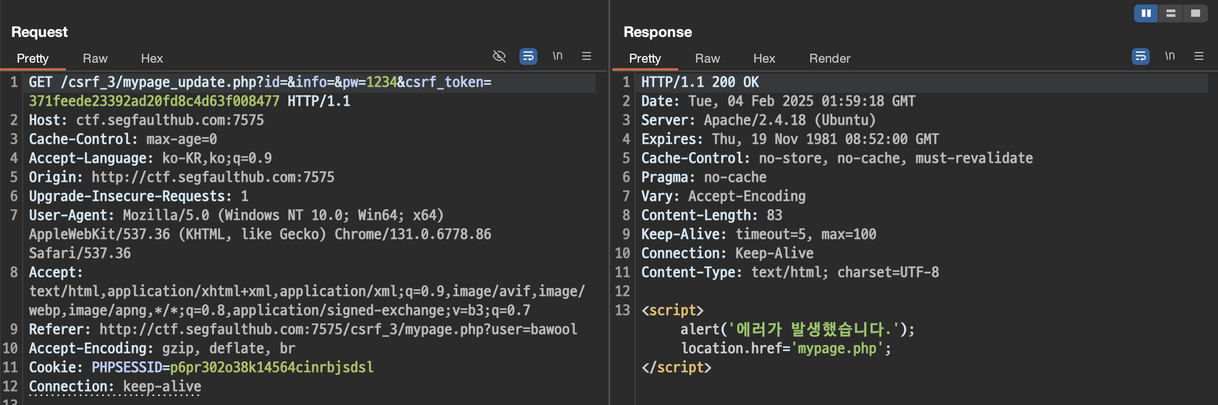1218x405 pixels.
Task: Click the Referer header URL line
Action: point(338,329)
